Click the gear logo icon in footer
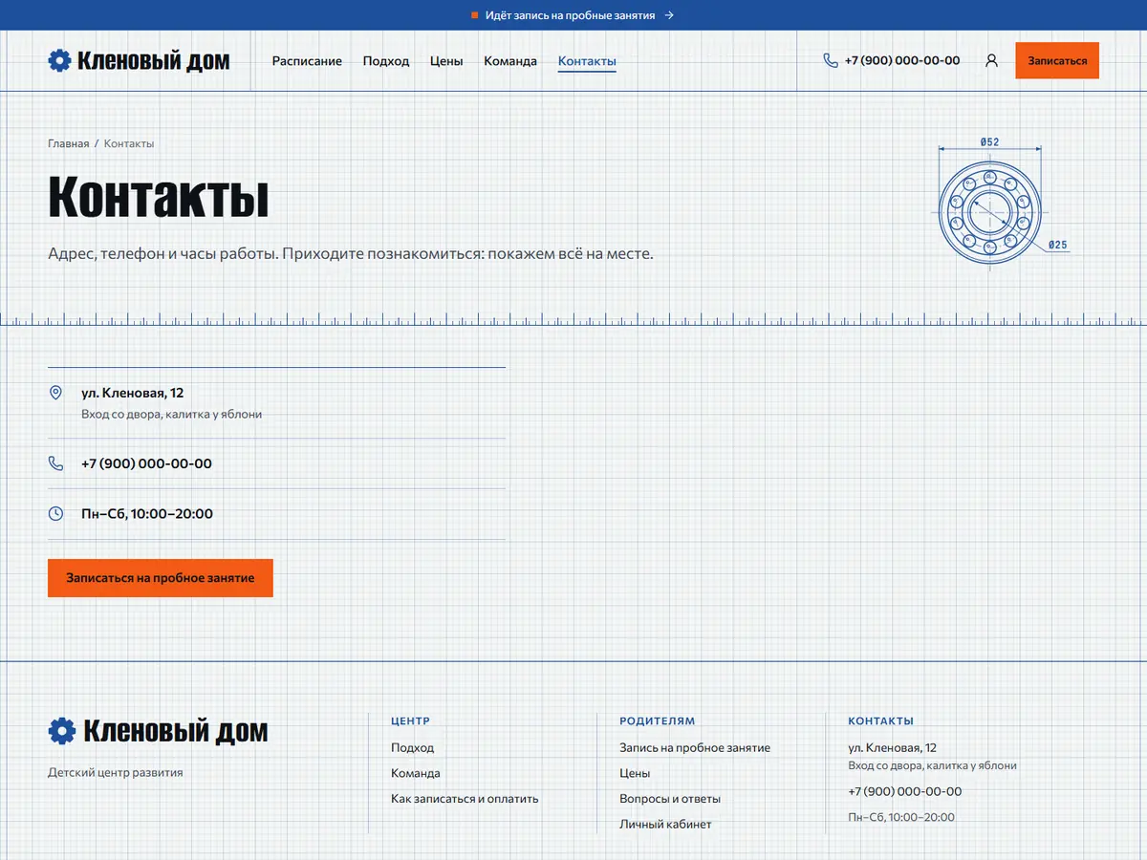The width and height of the screenshot is (1147, 860). click(x=61, y=731)
